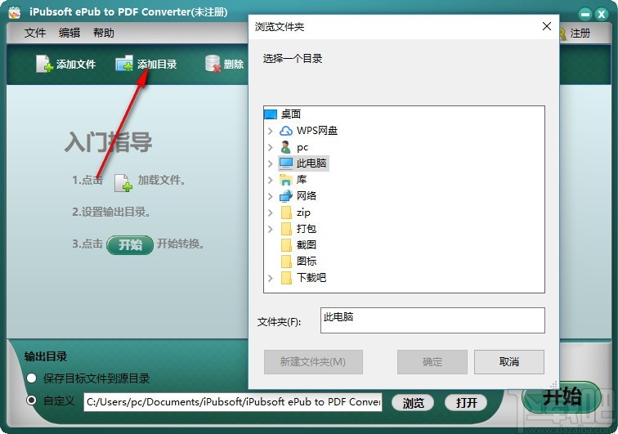The width and height of the screenshot is (618, 434).
Task: Select the 库 label in folder tree
Action: point(302,180)
